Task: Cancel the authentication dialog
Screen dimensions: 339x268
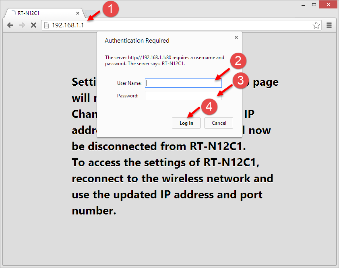Action: tap(219, 123)
